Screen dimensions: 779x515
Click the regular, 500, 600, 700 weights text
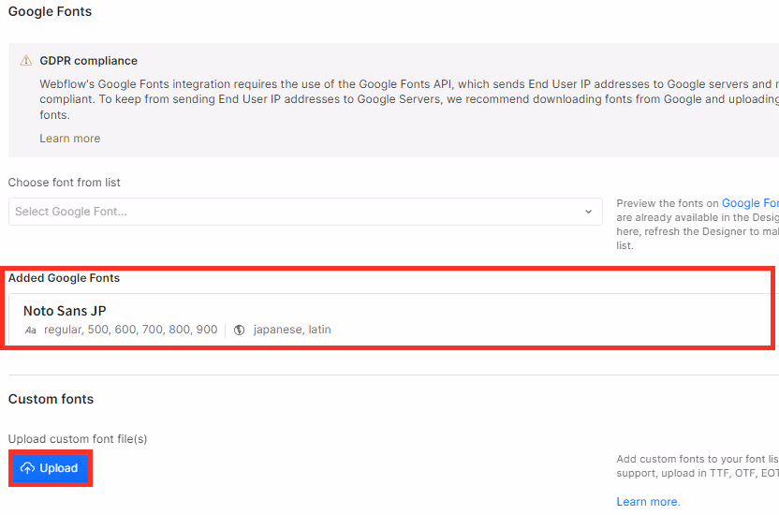click(131, 330)
